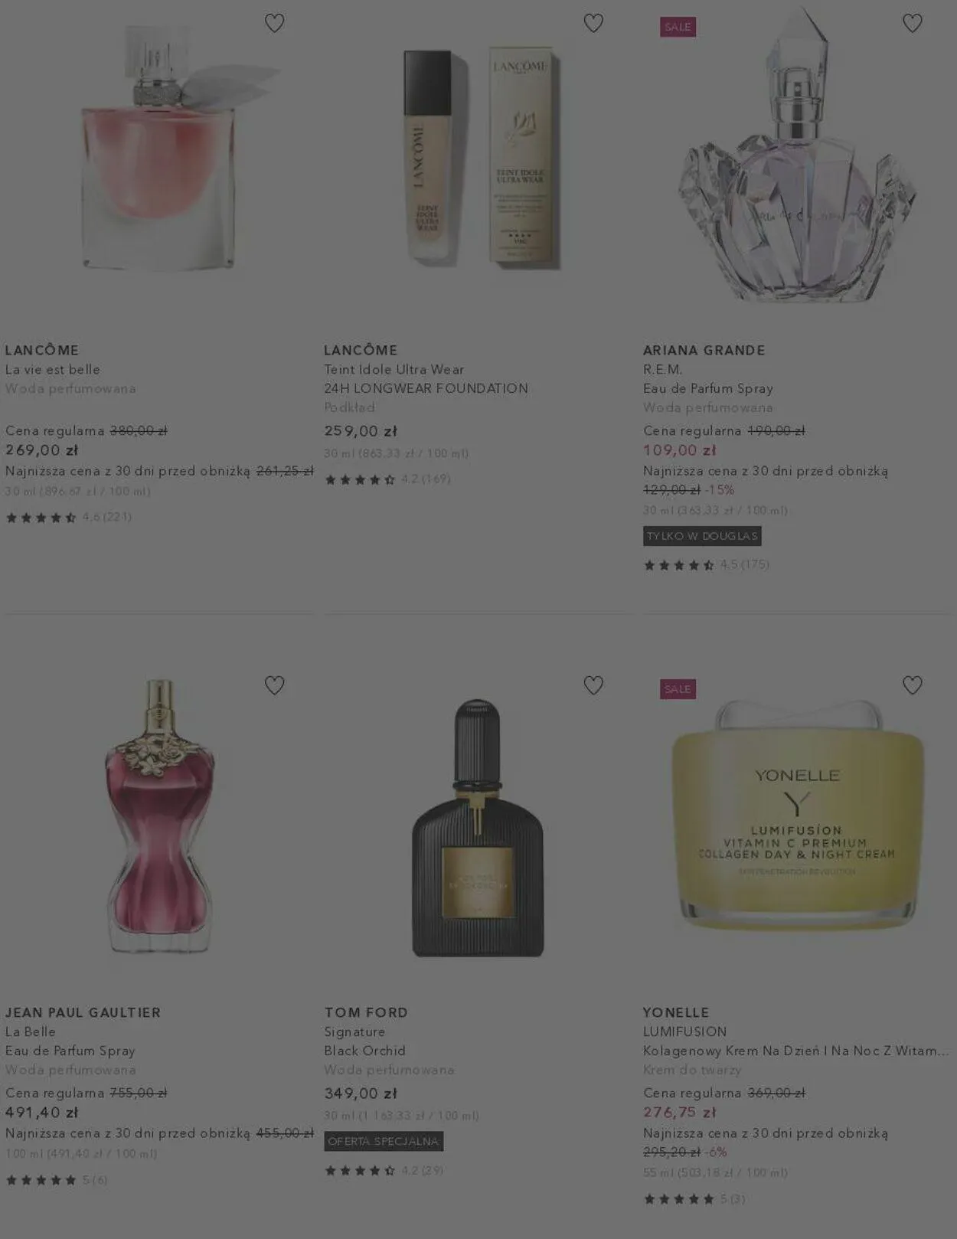Favorite the Teint Idole Ultra Wear foundation
This screenshot has height=1239, width=957.
(593, 23)
